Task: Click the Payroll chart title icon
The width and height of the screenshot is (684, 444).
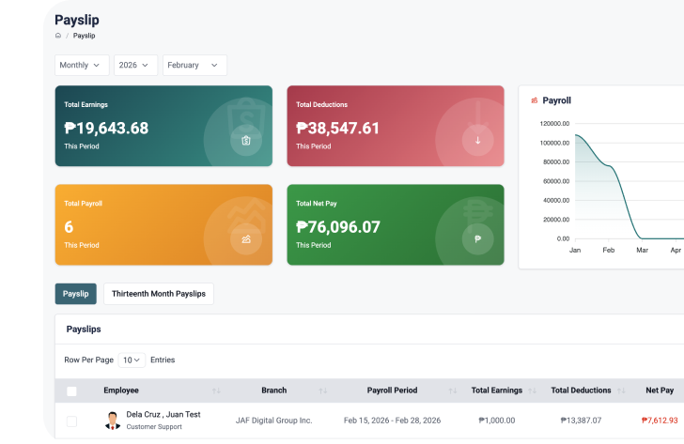Action: coord(534,100)
